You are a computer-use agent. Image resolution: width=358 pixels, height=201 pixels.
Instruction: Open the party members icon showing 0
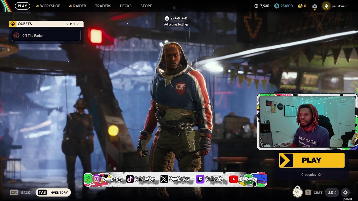coord(332,193)
